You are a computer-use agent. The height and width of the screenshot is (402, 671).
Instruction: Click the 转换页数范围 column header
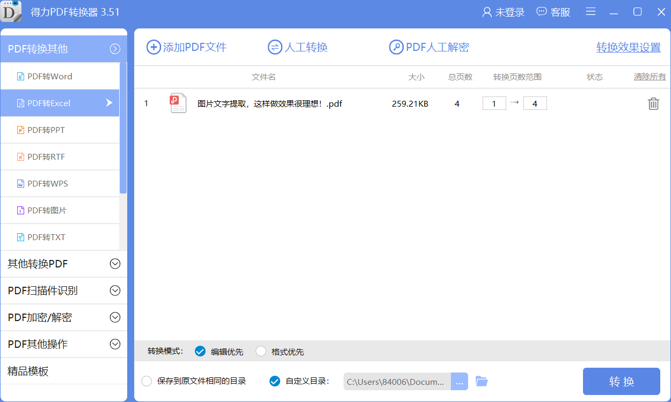tap(517, 77)
